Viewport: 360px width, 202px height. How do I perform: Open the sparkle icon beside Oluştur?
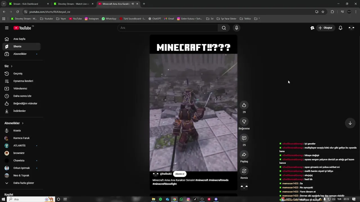(312, 28)
